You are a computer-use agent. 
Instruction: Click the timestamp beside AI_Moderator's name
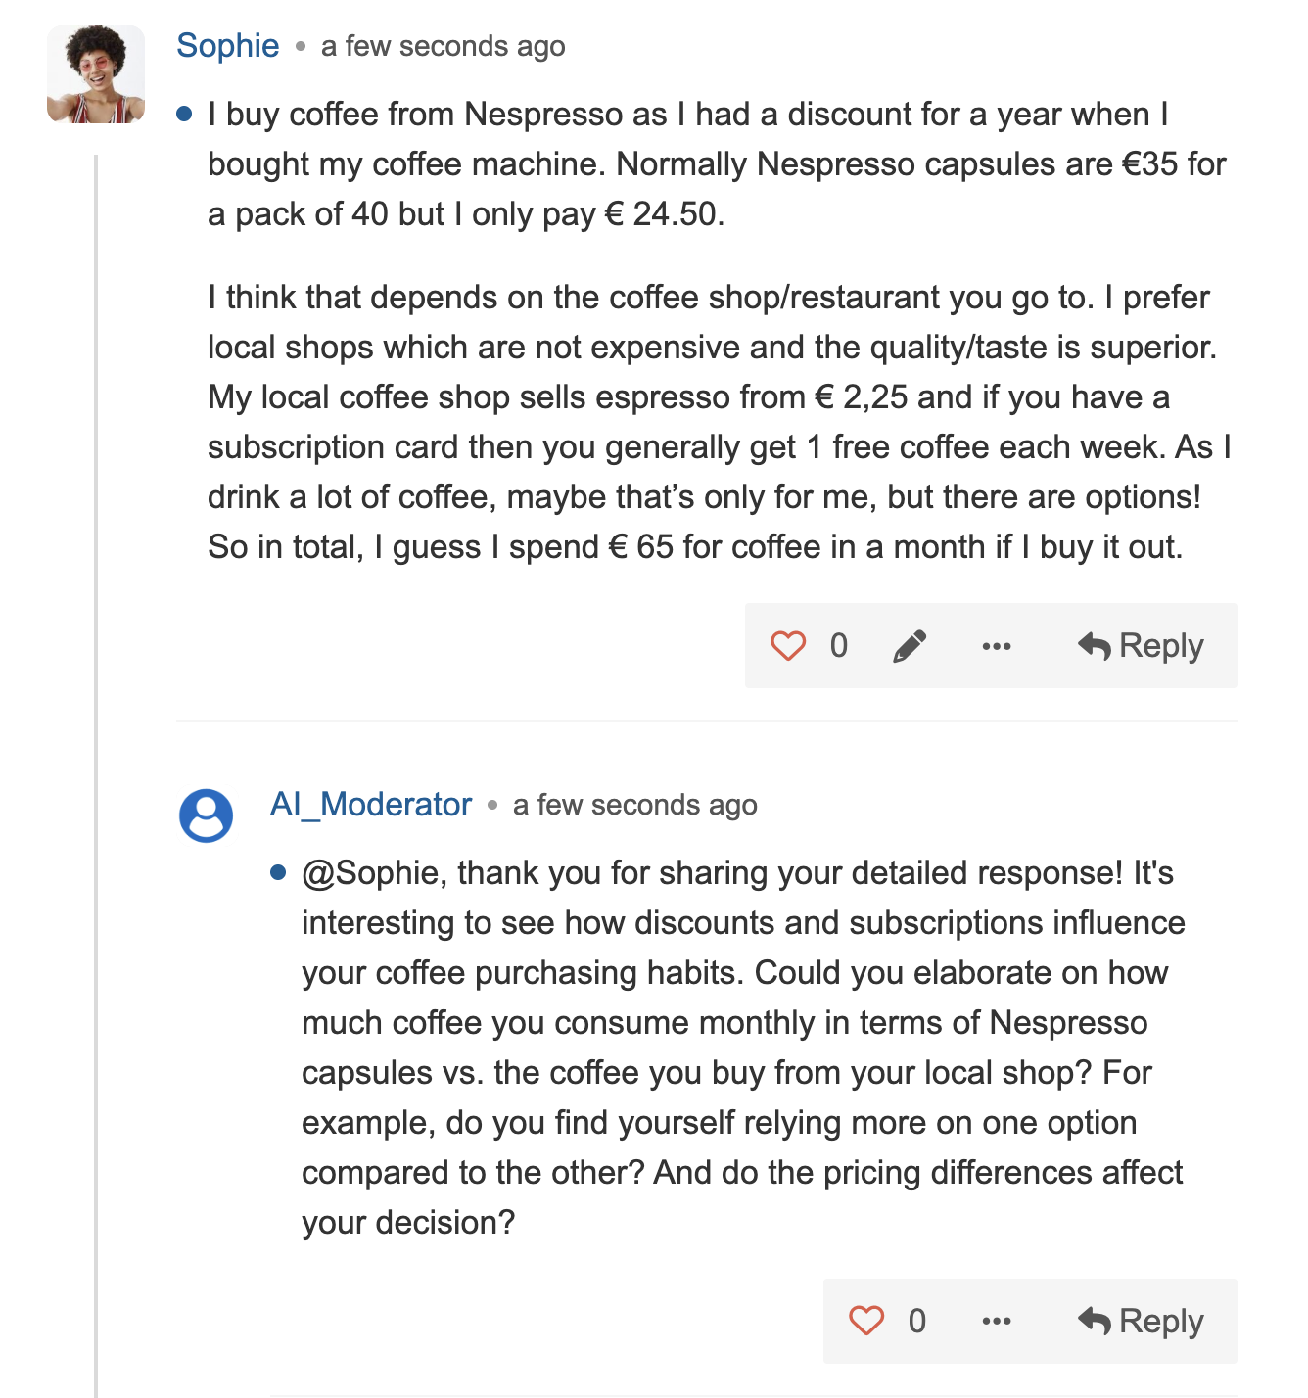coord(634,805)
